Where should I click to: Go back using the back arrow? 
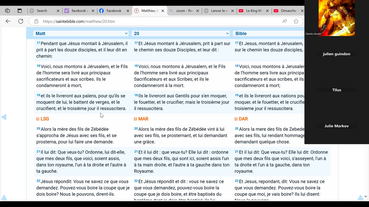point(8,21)
